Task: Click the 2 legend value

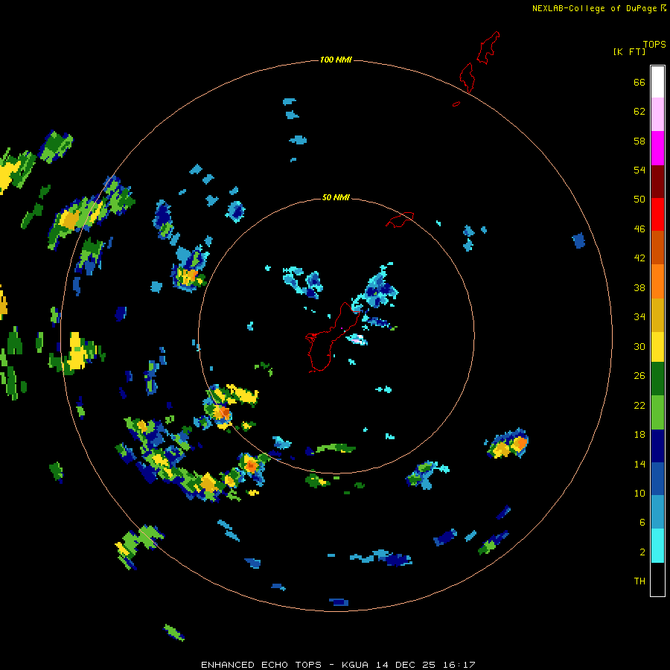Action: pos(642,552)
